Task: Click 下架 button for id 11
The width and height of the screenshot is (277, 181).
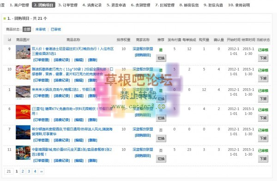Action: (x=263, y=158)
